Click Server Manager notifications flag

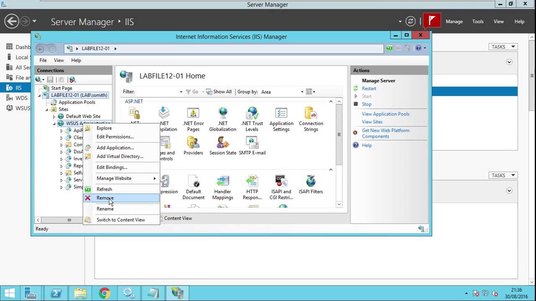tap(432, 21)
